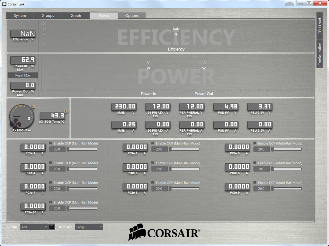This screenshot has width=329, height=246.
Task: Click the double-arrow button in title bar
Action: tap(289, 3)
